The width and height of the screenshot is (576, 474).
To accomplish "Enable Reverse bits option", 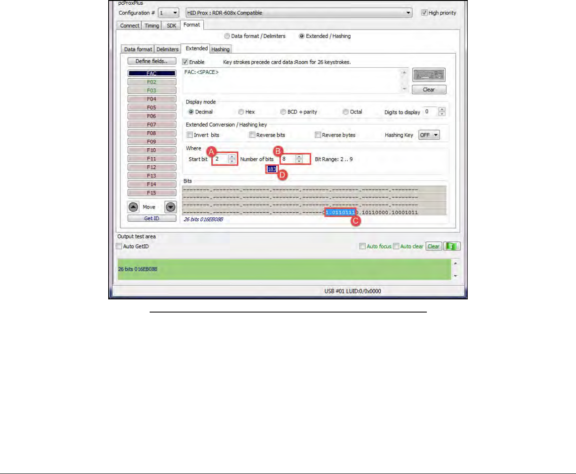I will click(252, 135).
